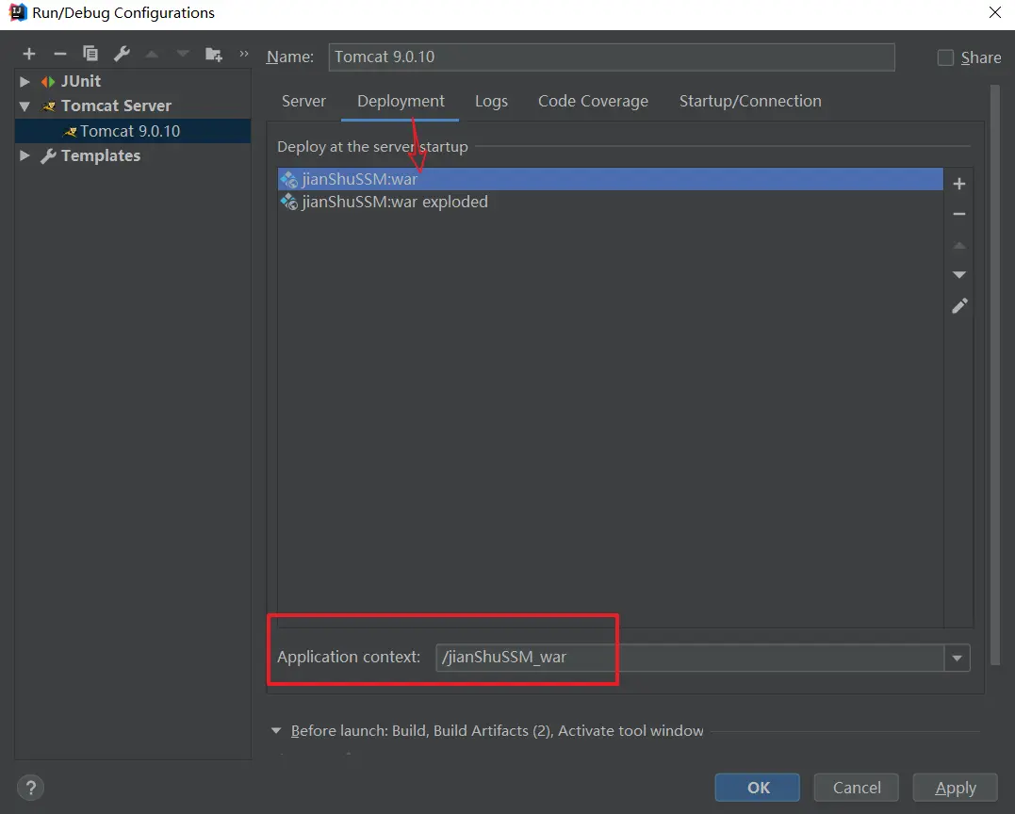
Task: Select the Tomcat Server tree item
Action: tap(133, 106)
